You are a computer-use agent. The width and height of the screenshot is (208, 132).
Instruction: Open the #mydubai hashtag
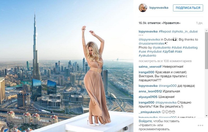tap(154, 51)
